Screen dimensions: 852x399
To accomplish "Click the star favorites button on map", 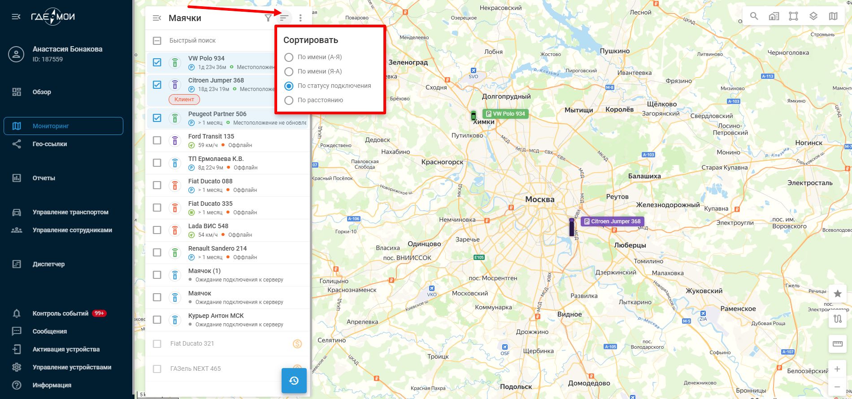I will click(x=837, y=294).
